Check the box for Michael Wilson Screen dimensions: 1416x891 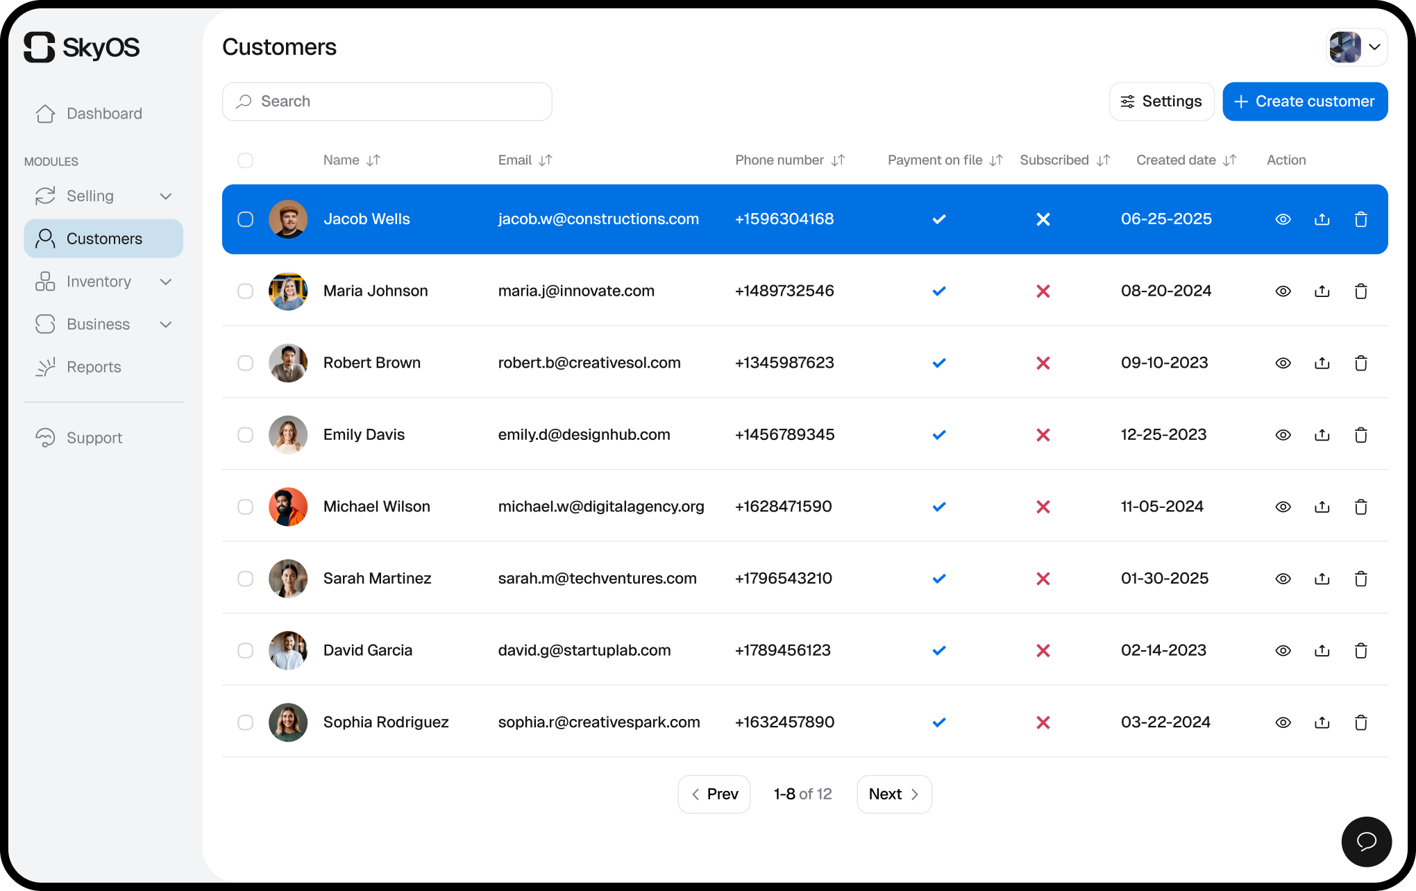(245, 507)
